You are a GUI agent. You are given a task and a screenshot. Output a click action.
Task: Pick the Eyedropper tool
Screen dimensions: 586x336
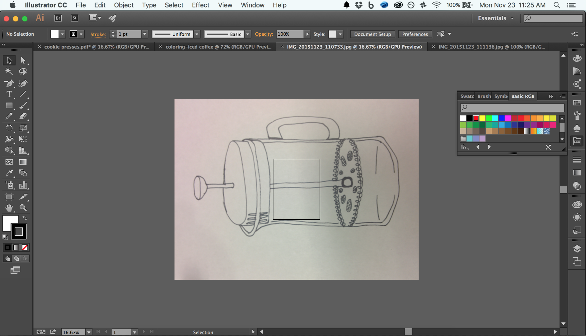point(9,173)
